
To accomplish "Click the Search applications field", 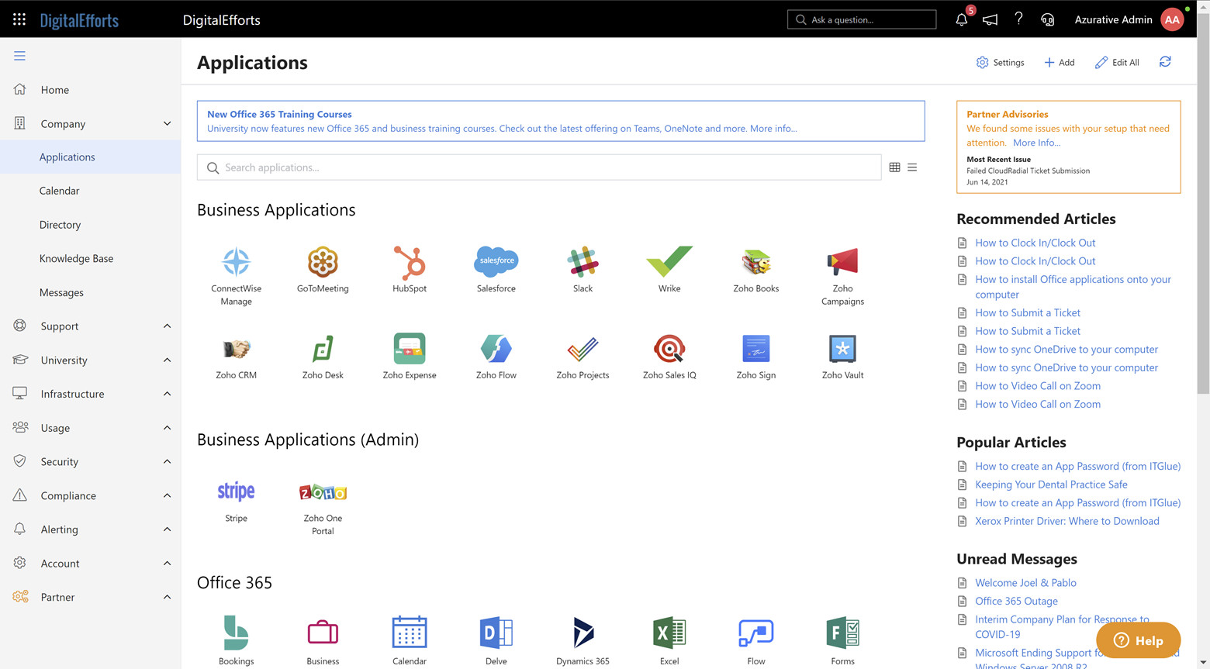I will [x=539, y=167].
